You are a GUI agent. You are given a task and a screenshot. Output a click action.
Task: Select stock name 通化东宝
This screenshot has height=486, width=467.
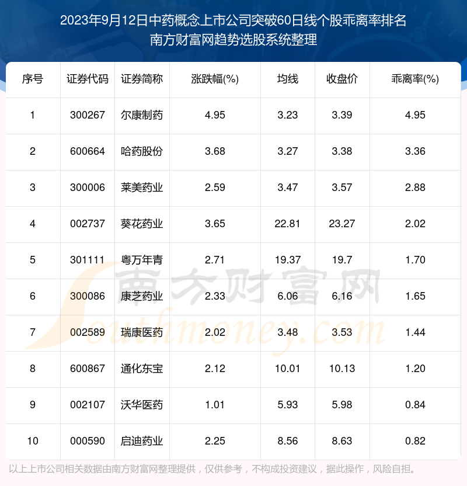[142, 369]
